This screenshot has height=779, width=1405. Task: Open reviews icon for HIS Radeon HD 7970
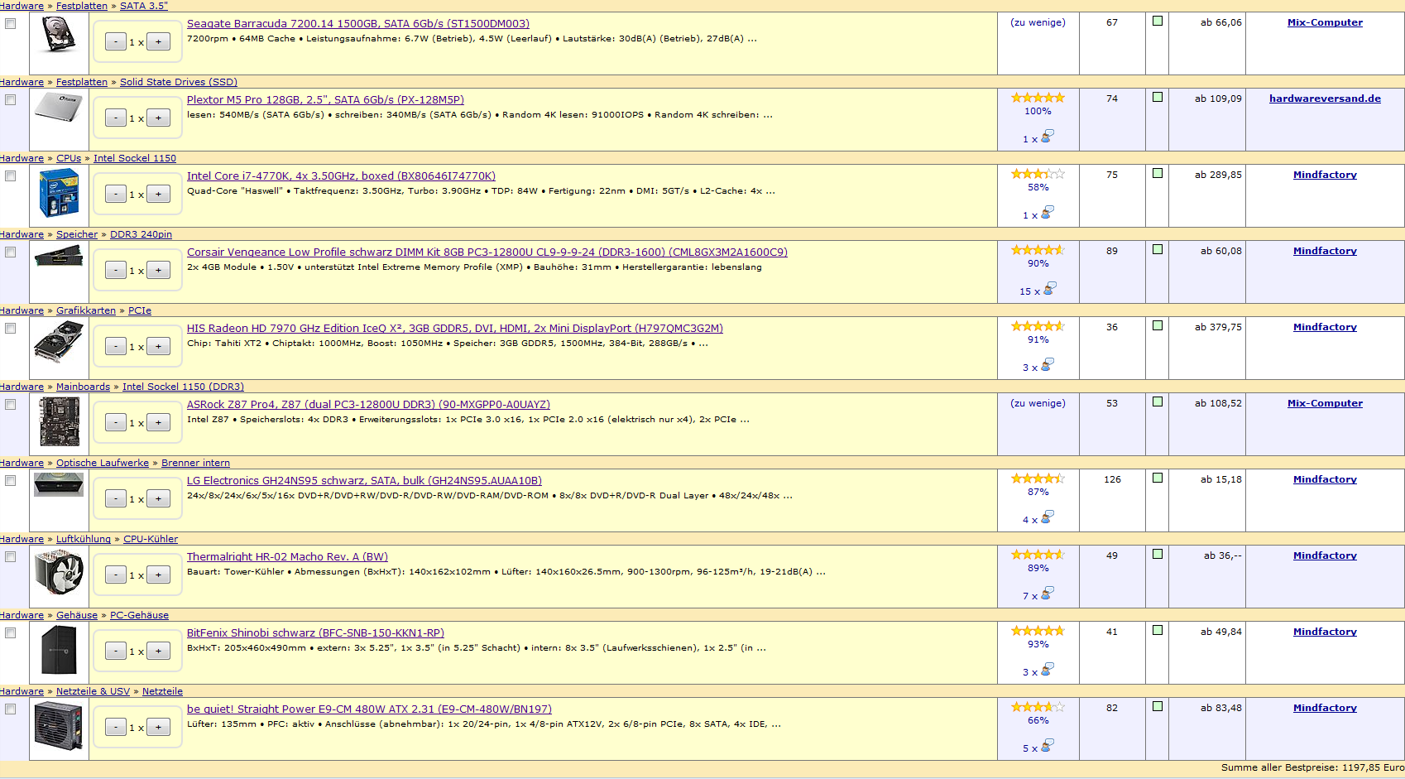click(x=1048, y=364)
